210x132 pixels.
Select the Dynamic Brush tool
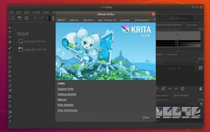[10, 86]
